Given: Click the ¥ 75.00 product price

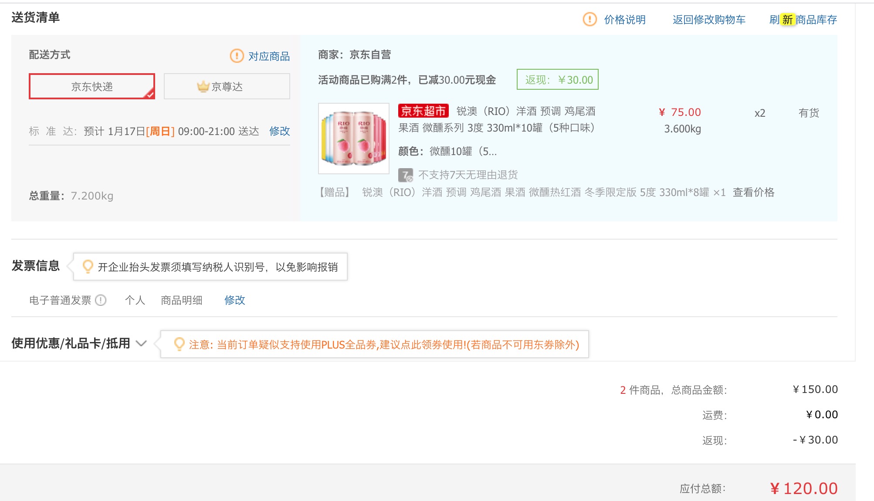Looking at the screenshot, I should coord(680,112).
